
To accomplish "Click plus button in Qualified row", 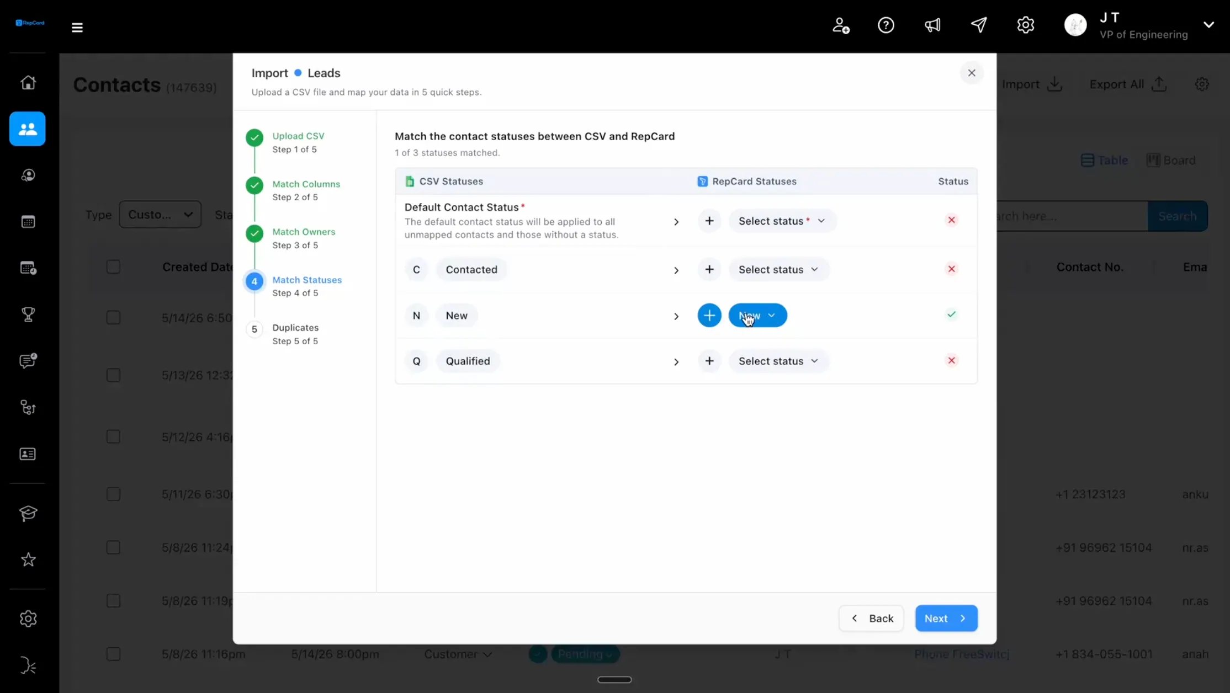I will click(x=709, y=361).
